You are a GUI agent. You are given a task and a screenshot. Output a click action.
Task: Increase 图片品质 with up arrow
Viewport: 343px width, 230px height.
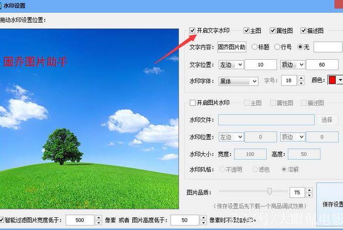(x=309, y=190)
